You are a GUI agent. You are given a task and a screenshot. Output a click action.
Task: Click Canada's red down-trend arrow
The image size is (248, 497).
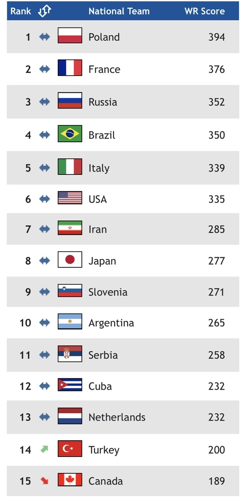click(45, 481)
